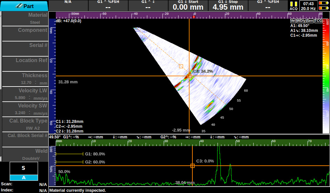Image resolution: width=330 pixels, height=193 pixels.
Task: Select the A view in the layout selector
Action: tap(24, 178)
